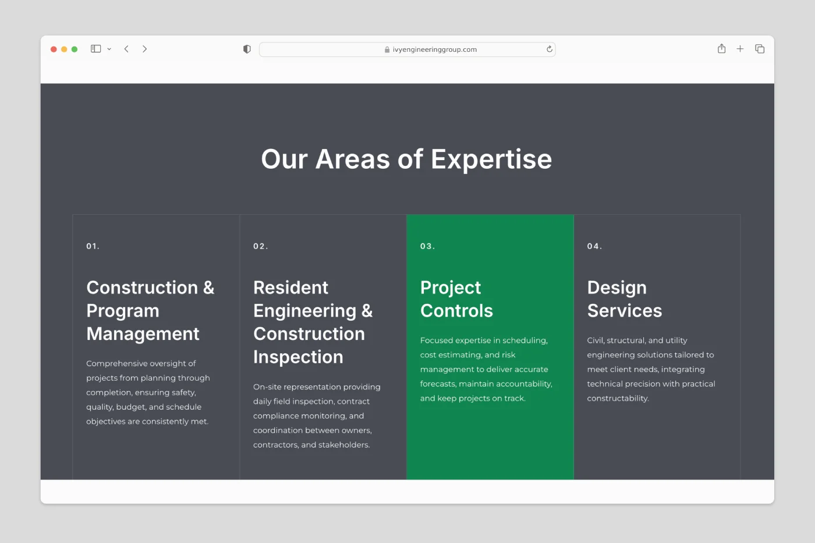This screenshot has height=543, width=815.
Task: Open the Share menu icon
Action: click(x=721, y=49)
